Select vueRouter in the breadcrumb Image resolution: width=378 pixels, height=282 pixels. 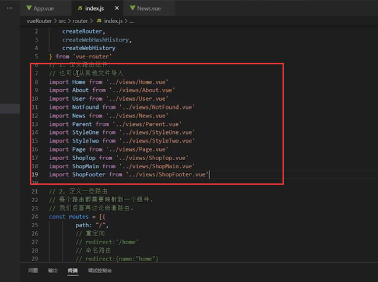[x=39, y=21]
